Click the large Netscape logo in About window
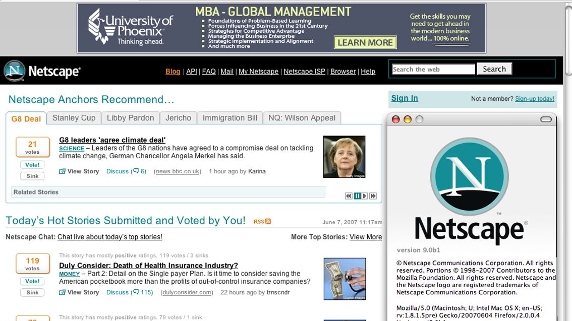 pyautogui.click(x=470, y=176)
